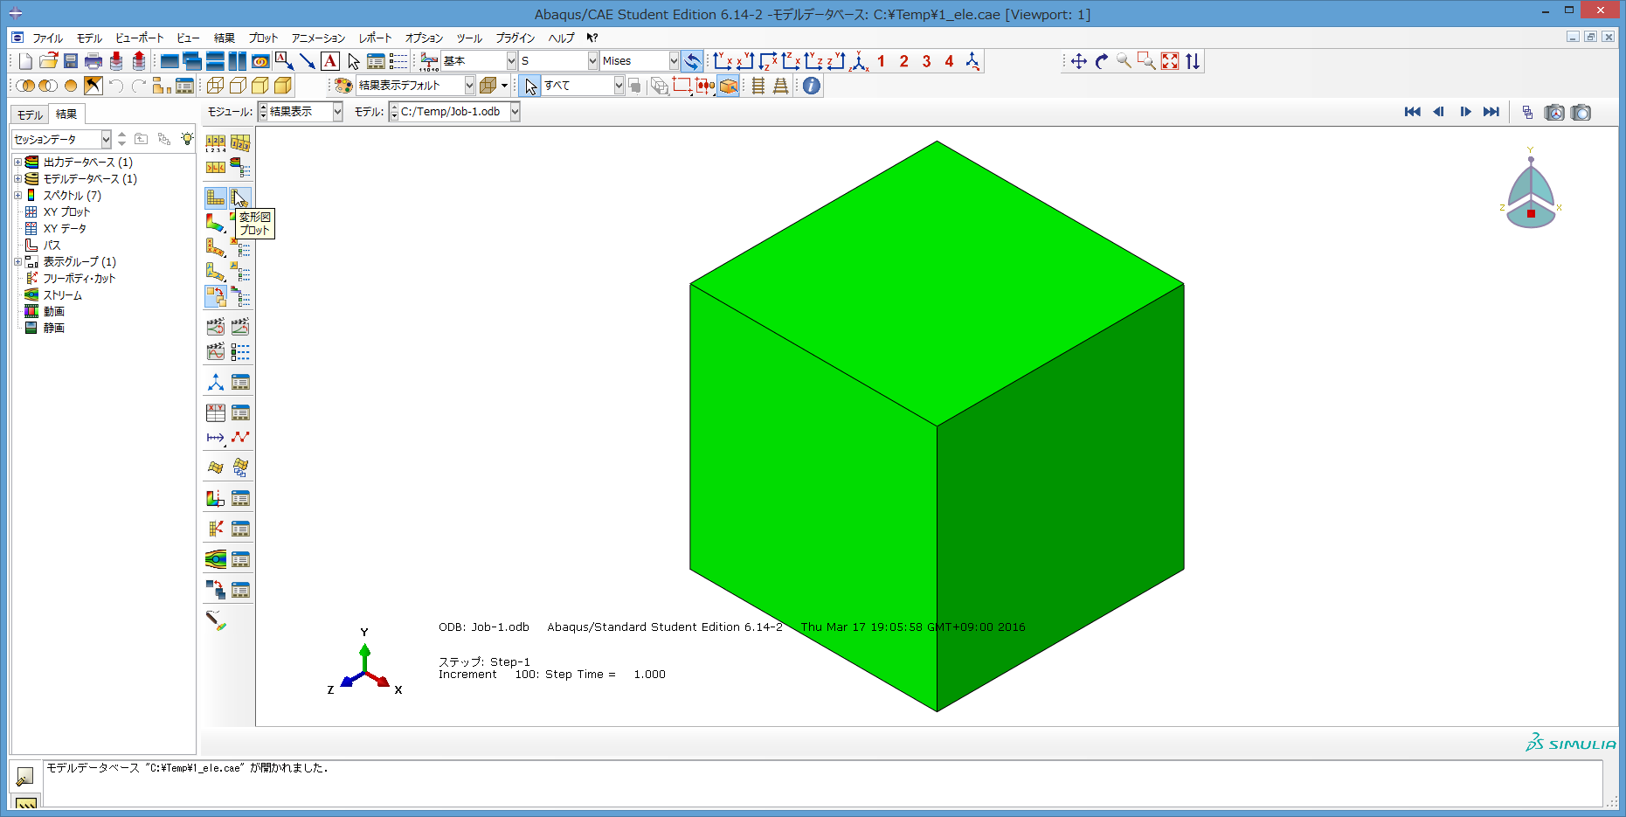Image resolution: width=1626 pixels, height=817 pixels.
Task: Click the message area text box
Action: coord(823,783)
